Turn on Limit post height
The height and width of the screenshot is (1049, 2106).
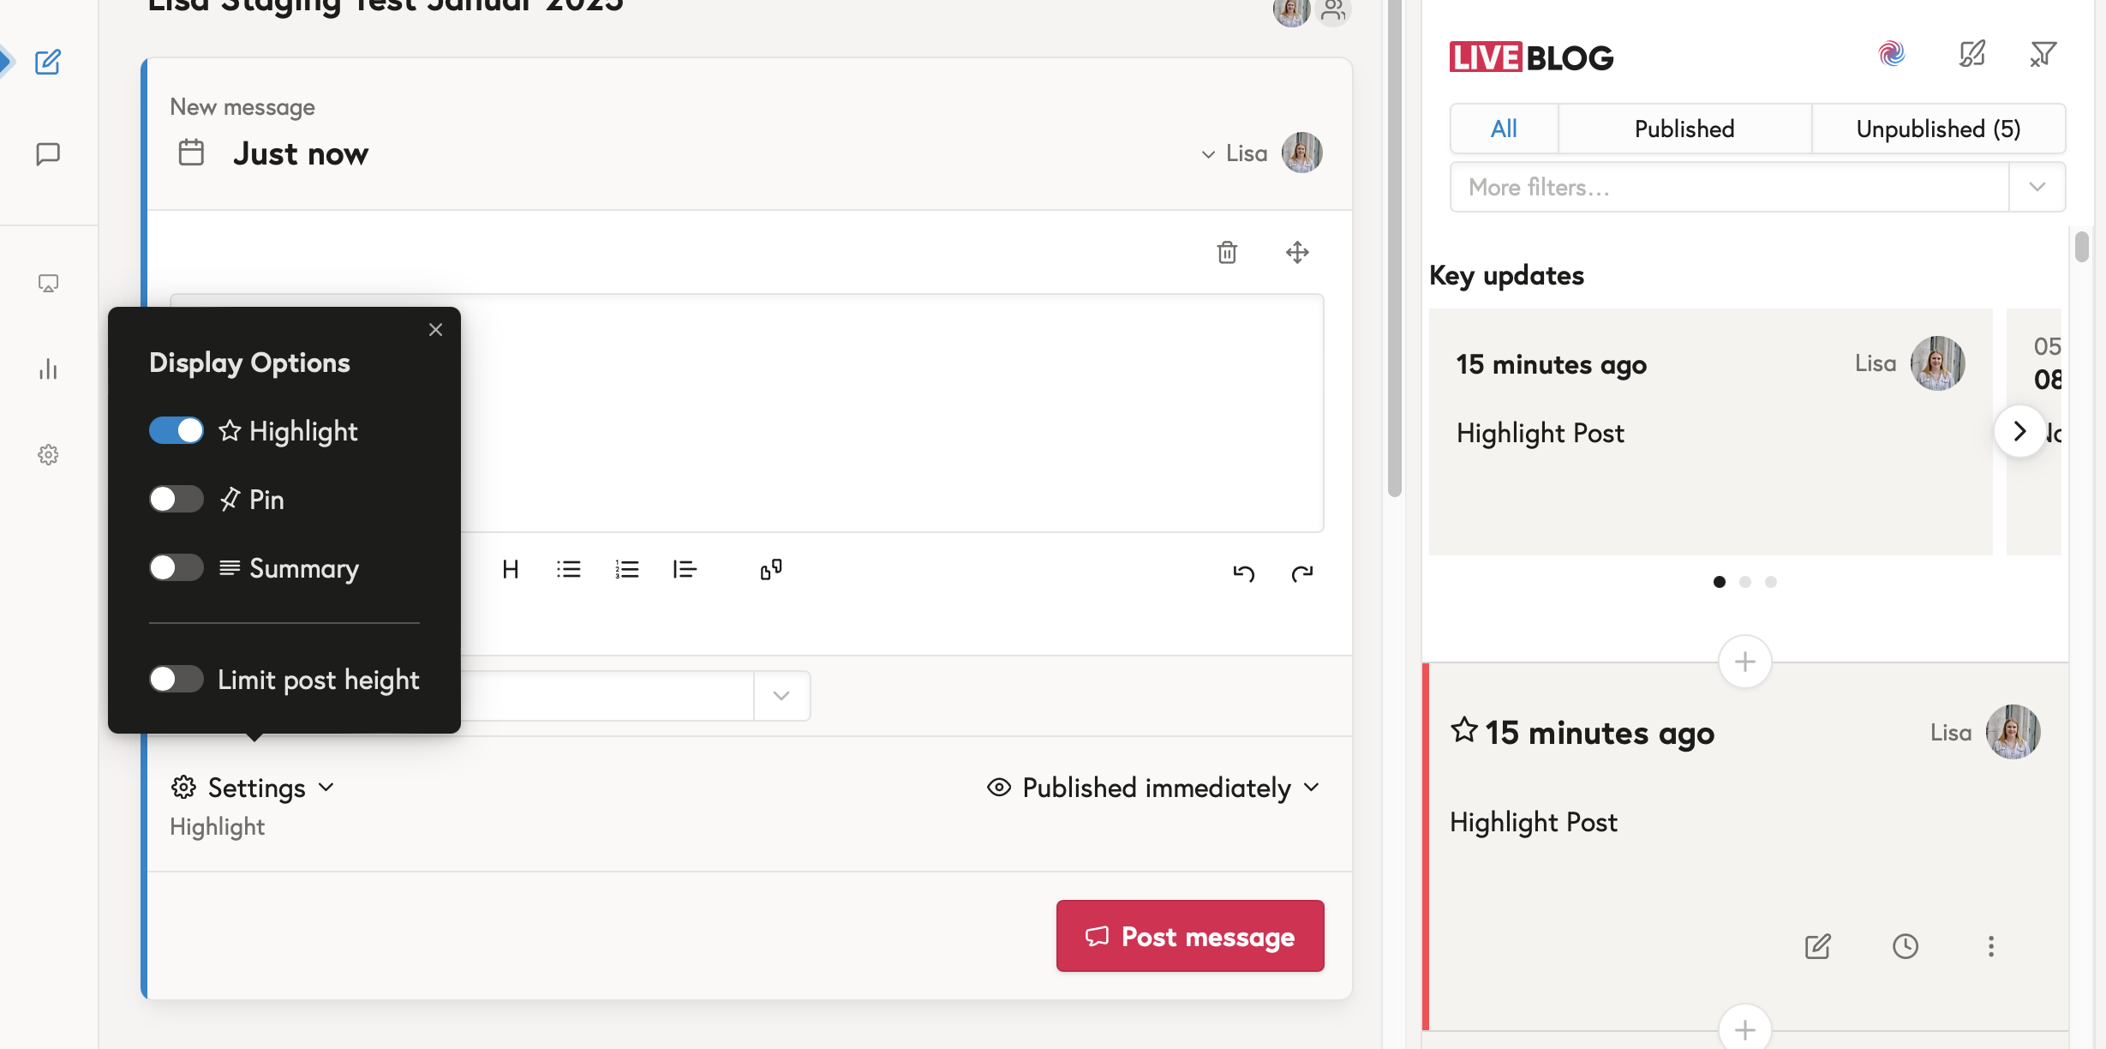pos(176,680)
